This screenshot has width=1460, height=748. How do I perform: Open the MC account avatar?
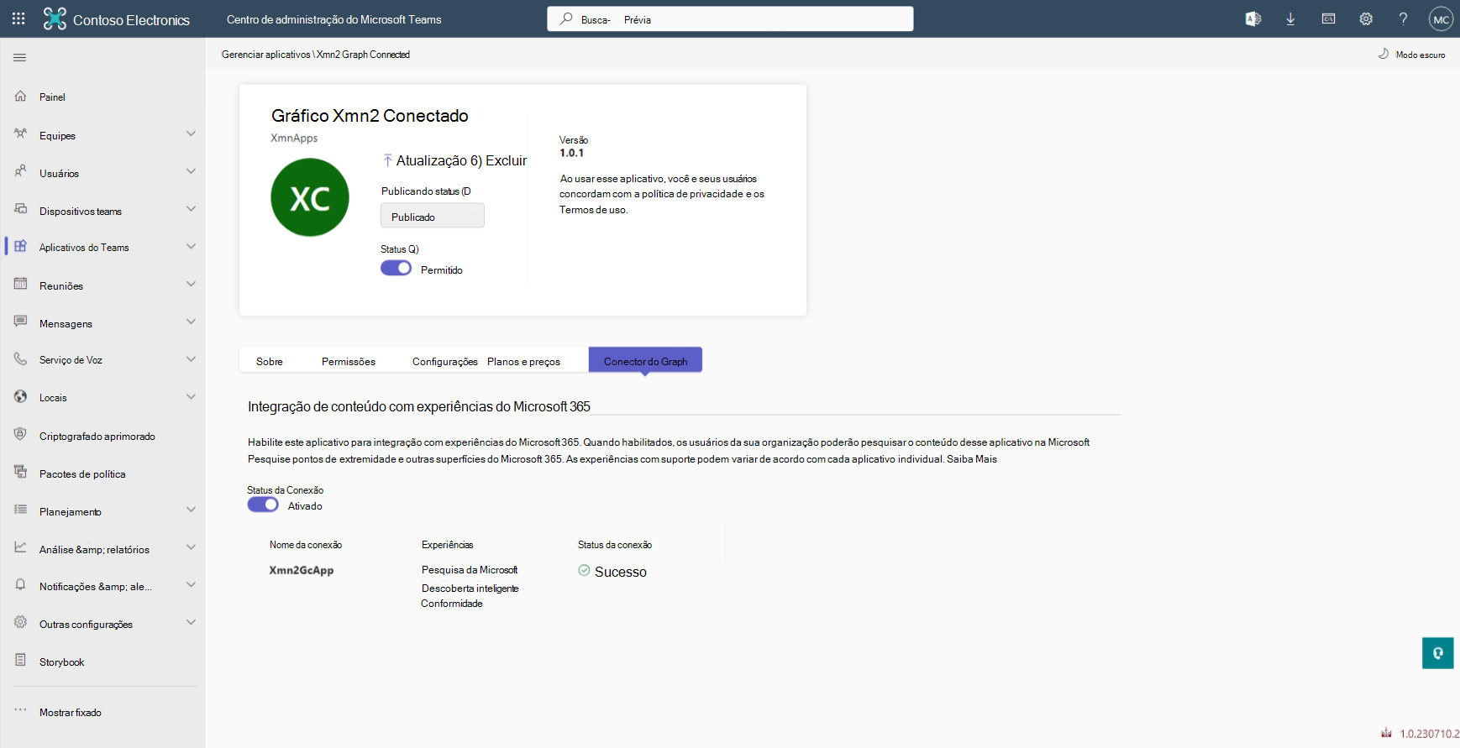pos(1441,18)
